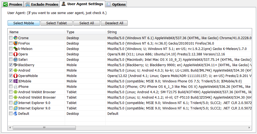
Task: Click the Blackberry logo icon
Action: pos(16,65)
